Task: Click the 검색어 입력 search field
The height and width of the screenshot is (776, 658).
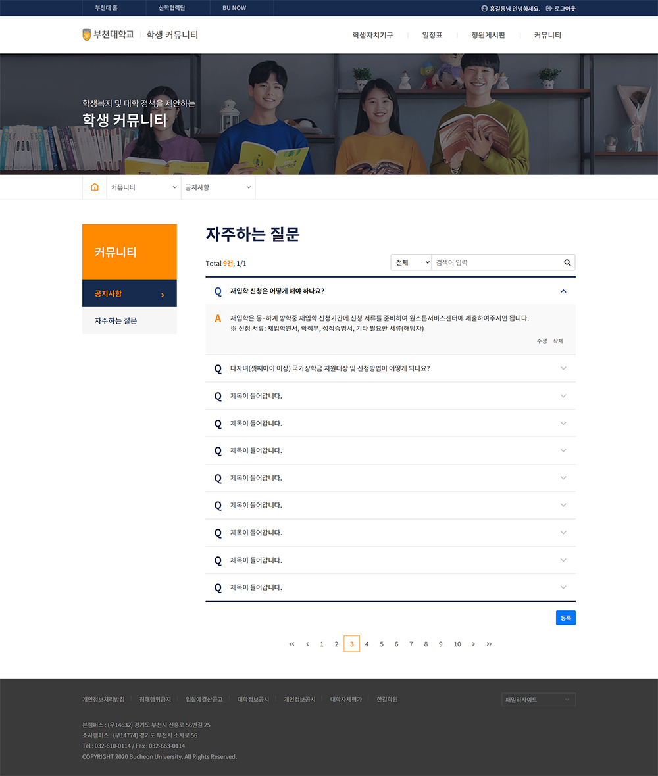Action: point(497,263)
